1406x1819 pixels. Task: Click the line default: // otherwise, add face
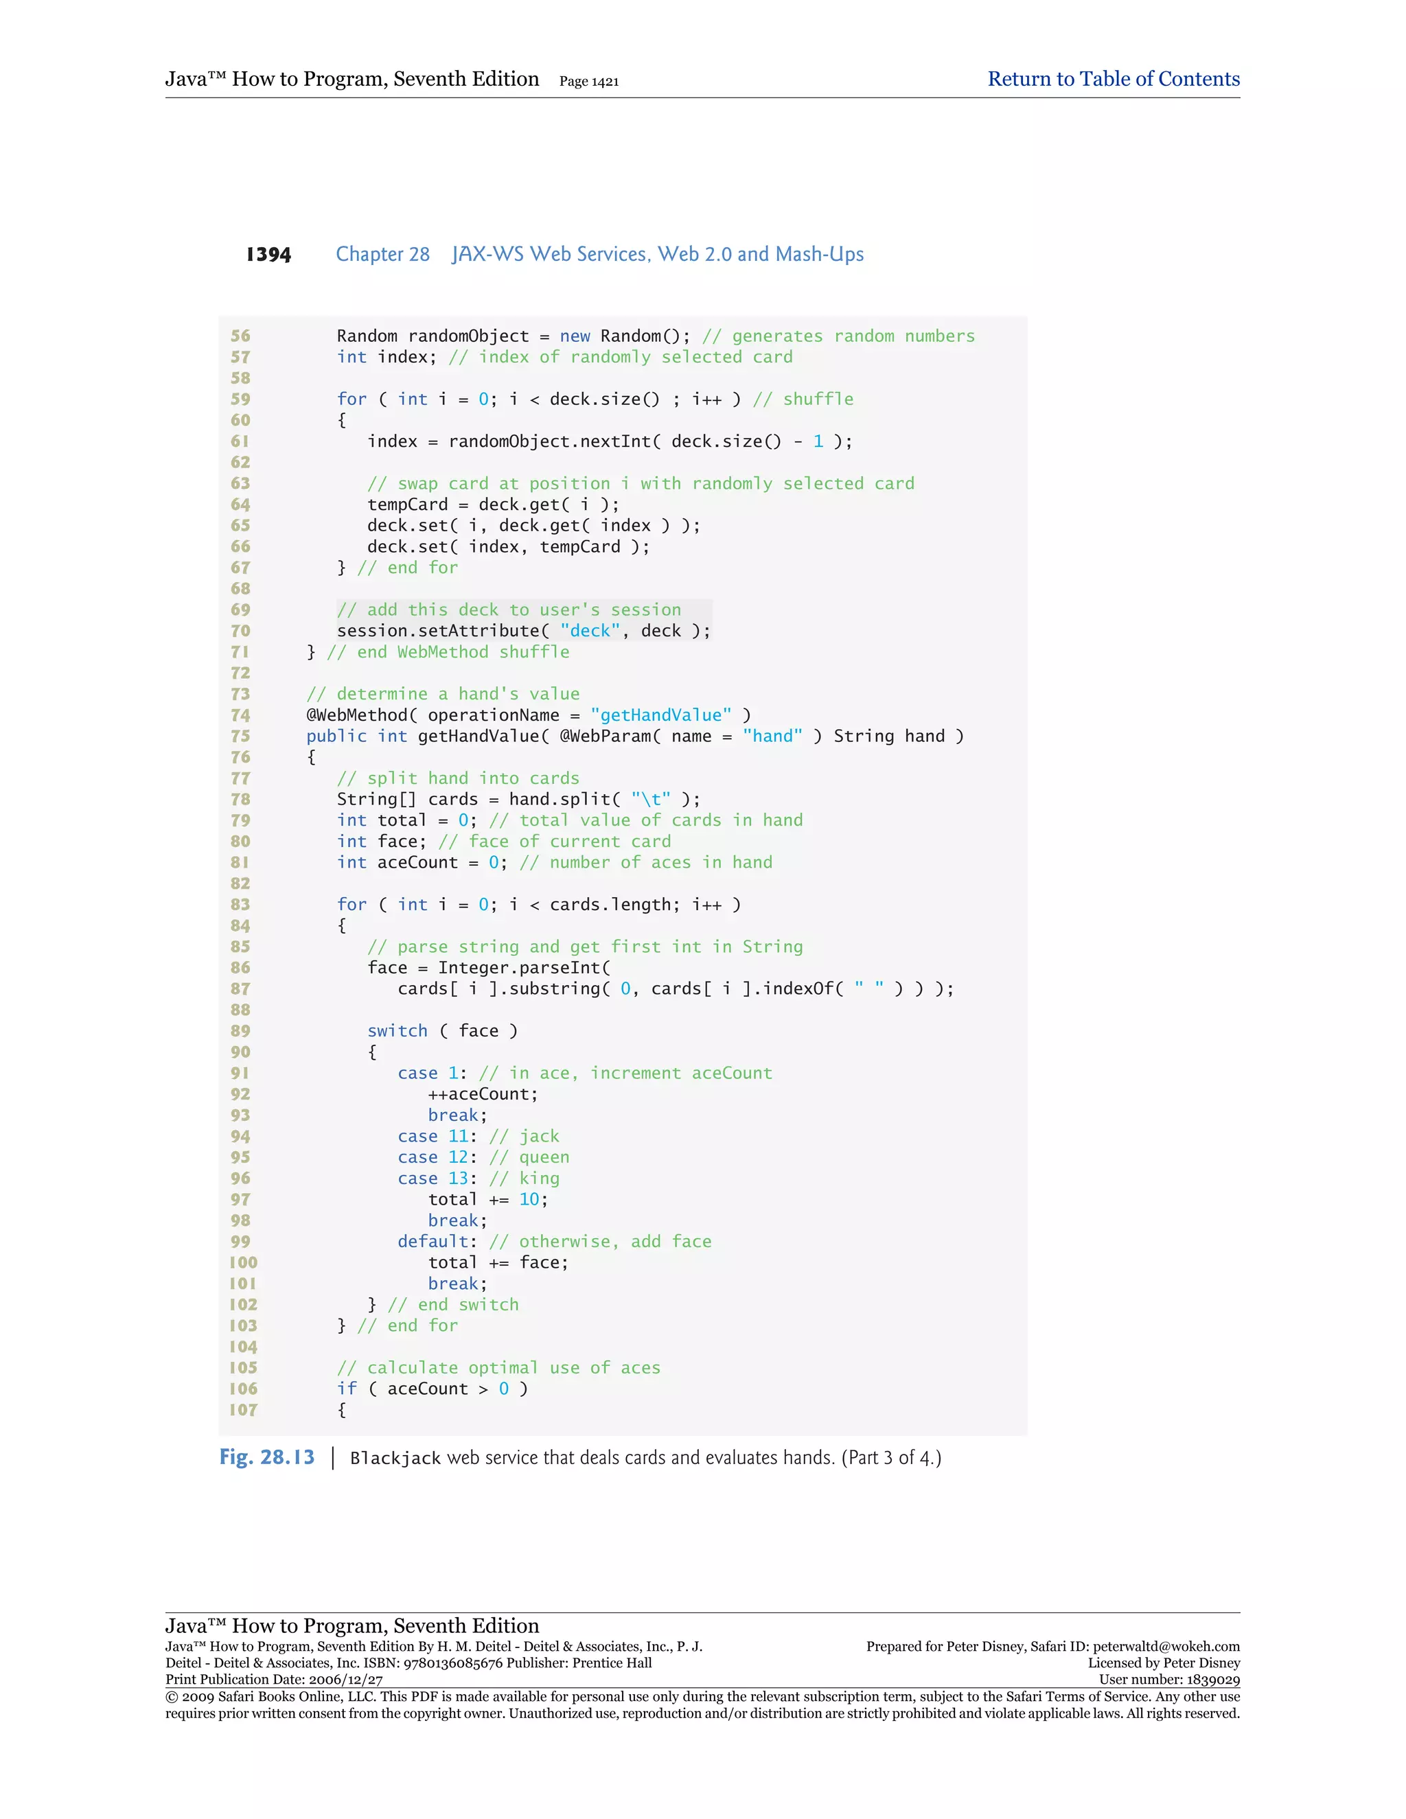(554, 1241)
